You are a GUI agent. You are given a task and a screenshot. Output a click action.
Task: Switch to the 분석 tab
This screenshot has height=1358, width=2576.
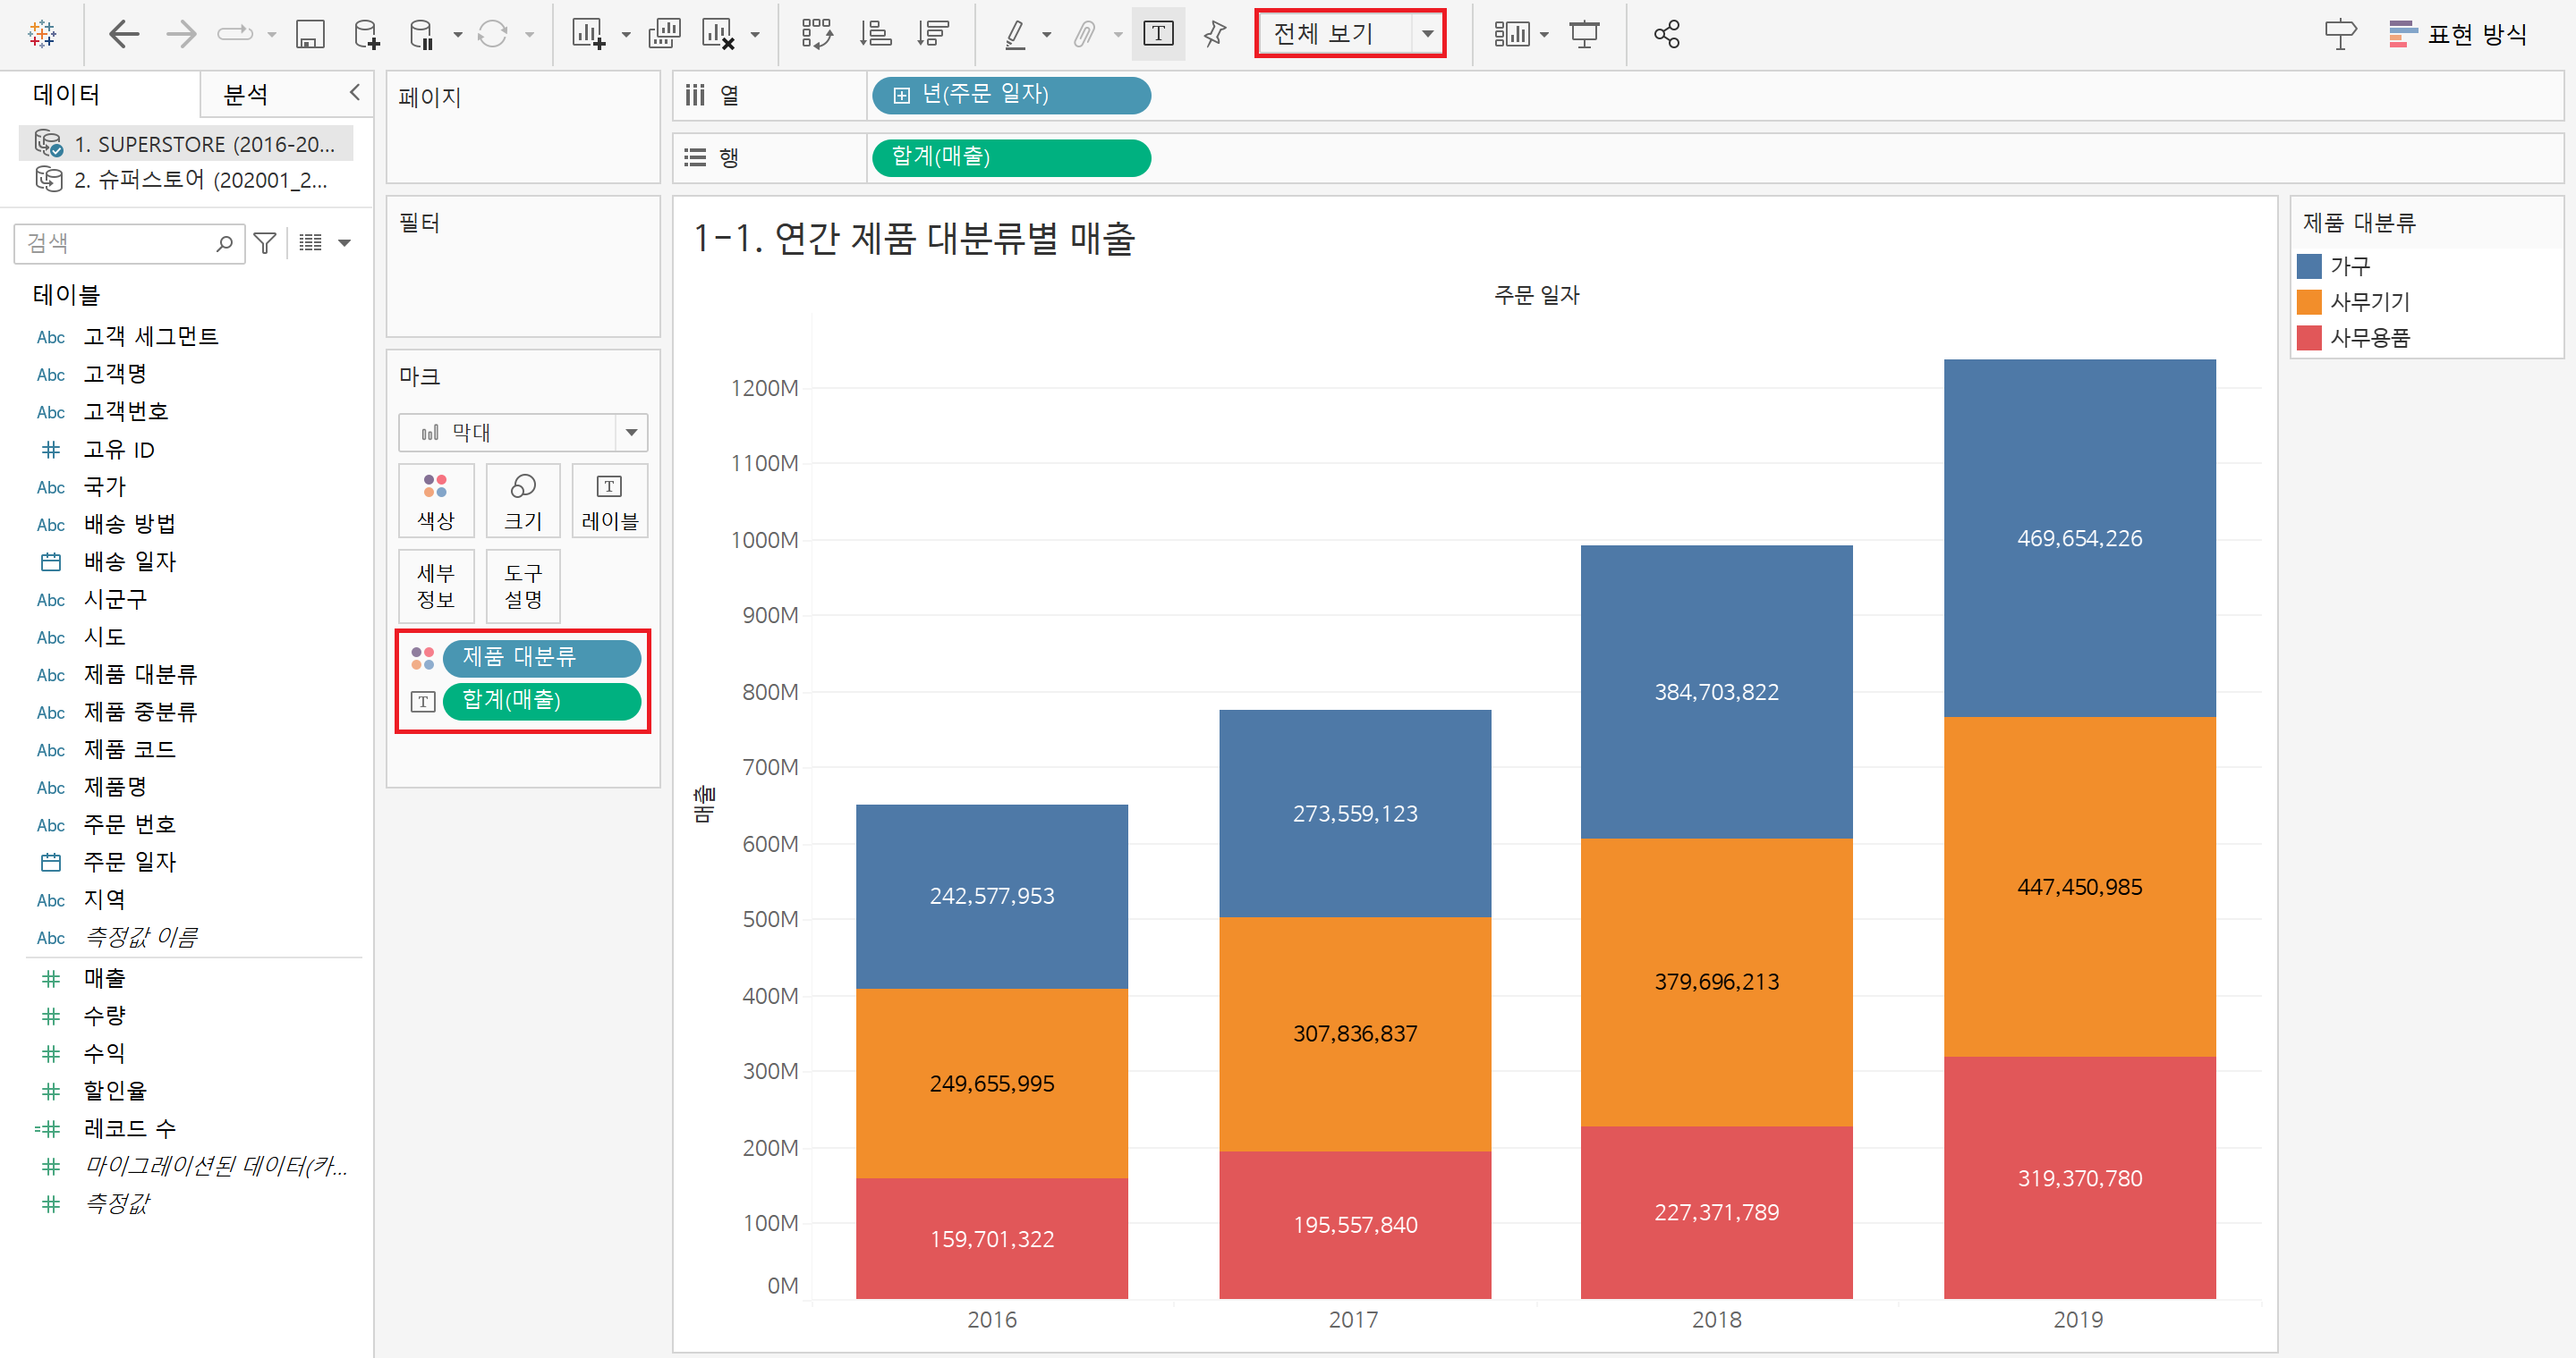pos(246,95)
